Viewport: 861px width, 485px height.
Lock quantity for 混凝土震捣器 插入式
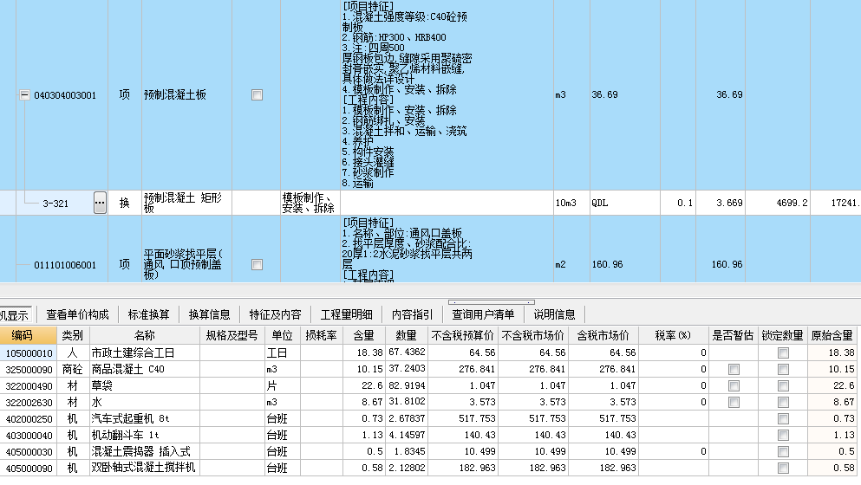coord(783,451)
